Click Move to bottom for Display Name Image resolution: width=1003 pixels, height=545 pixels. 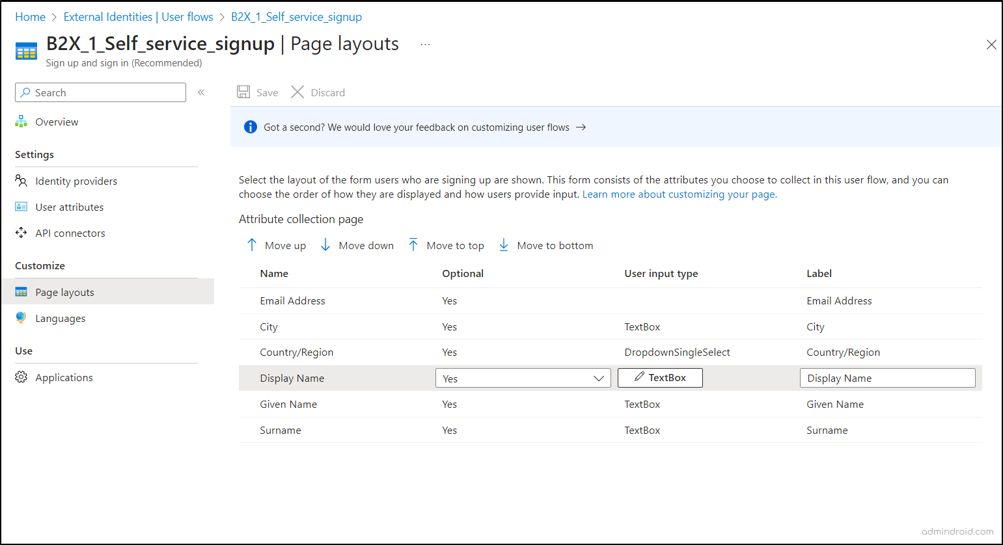(x=545, y=245)
